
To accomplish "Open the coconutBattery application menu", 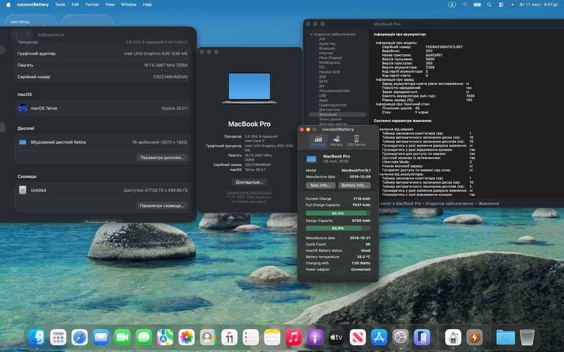I will (x=33, y=5).
